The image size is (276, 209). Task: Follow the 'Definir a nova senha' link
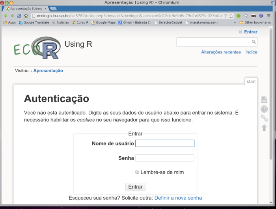[x=178, y=198]
